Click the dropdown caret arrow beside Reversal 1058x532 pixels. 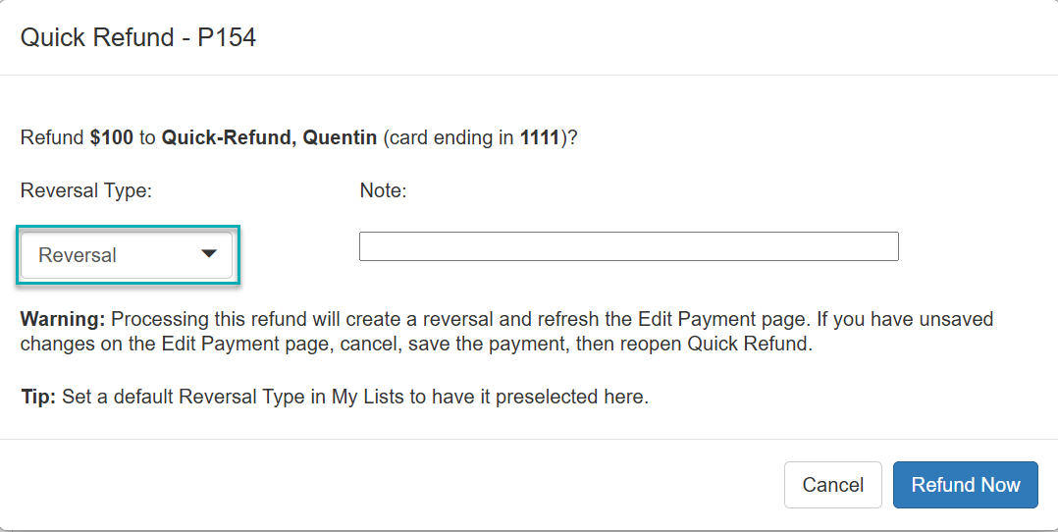point(208,254)
